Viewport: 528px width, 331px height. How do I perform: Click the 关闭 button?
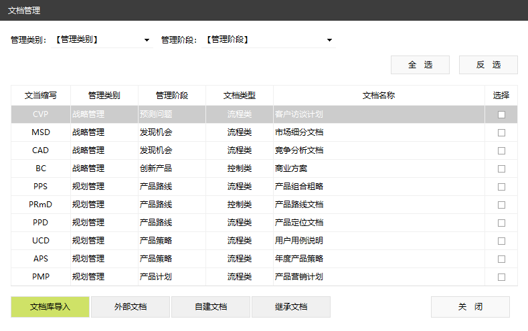coord(470,307)
